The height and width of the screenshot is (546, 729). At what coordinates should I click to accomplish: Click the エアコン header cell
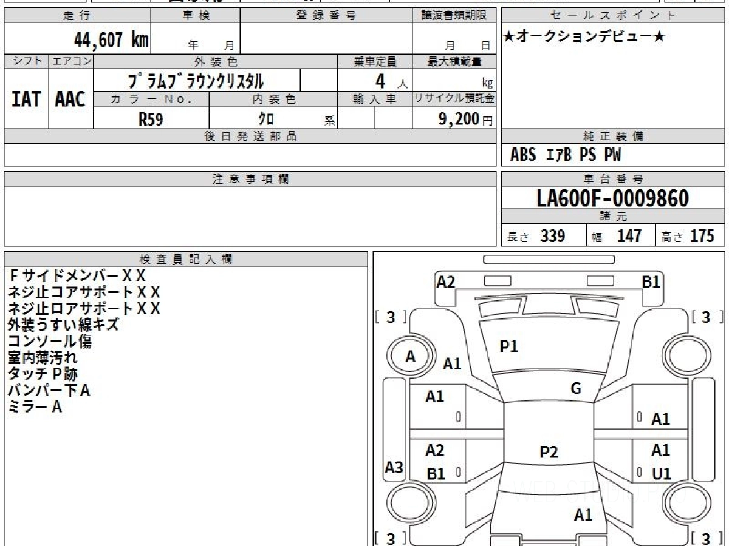coord(71,61)
